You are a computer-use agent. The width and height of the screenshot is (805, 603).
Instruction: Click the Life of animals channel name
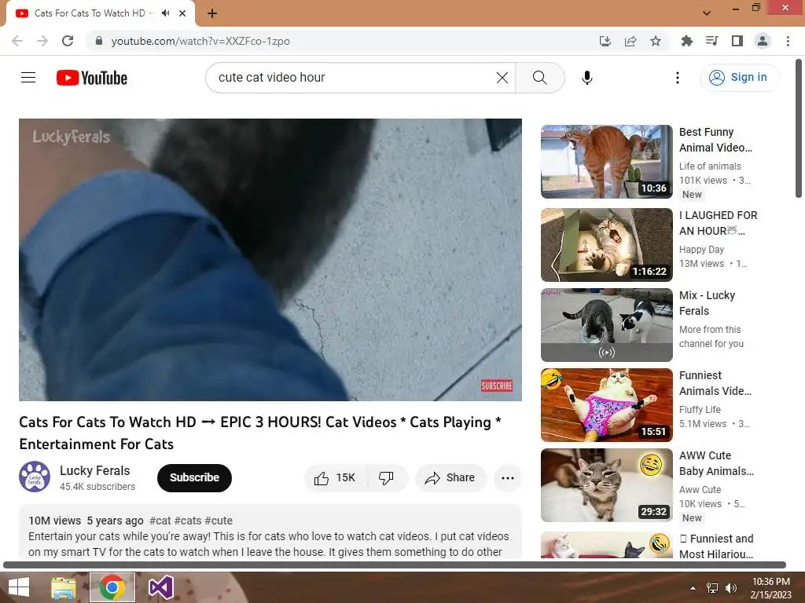point(710,166)
